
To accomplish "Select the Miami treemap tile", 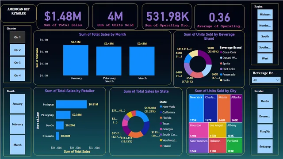I will pyautogui.click(x=224, y=108).
